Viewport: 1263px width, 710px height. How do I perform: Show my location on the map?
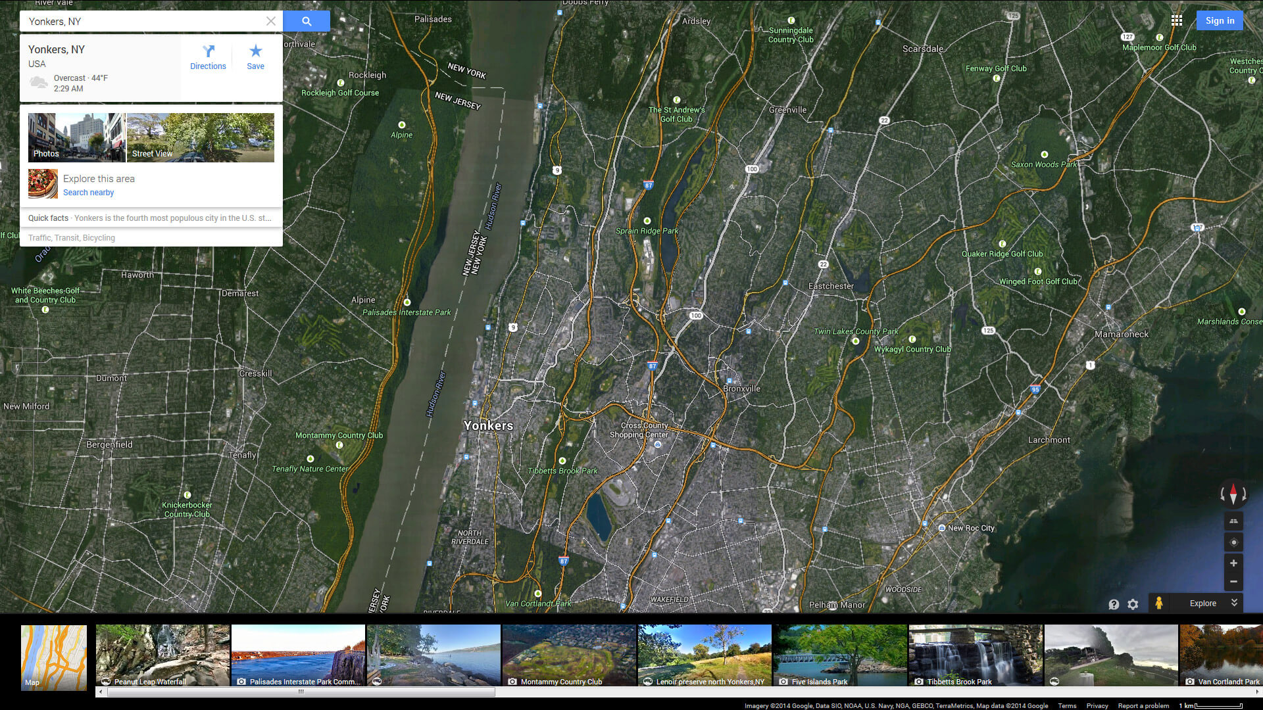pyautogui.click(x=1233, y=542)
